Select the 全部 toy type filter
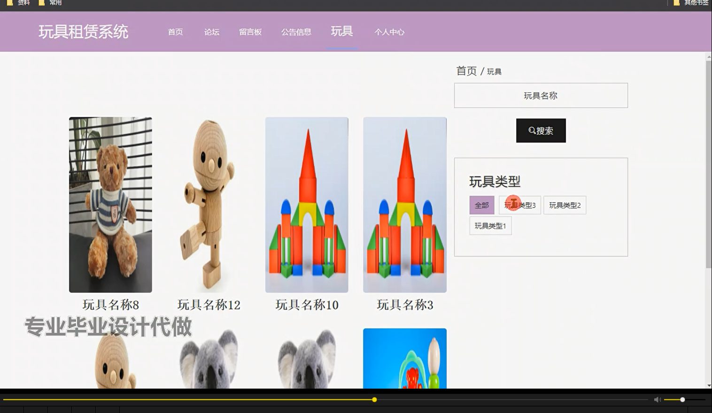Image resolution: width=712 pixels, height=413 pixels. (x=481, y=205)
